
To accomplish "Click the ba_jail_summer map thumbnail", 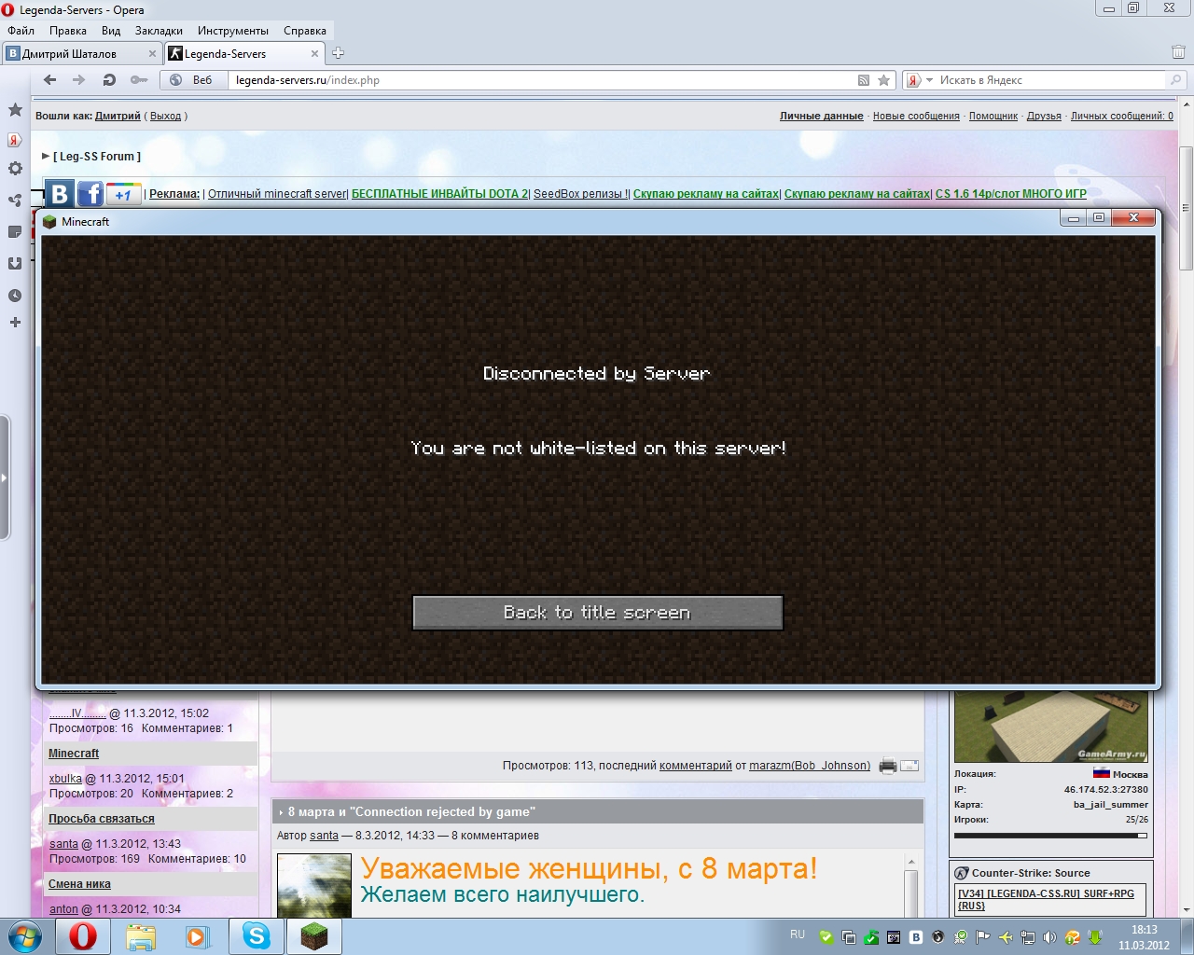I will (x=1051, y=727).
